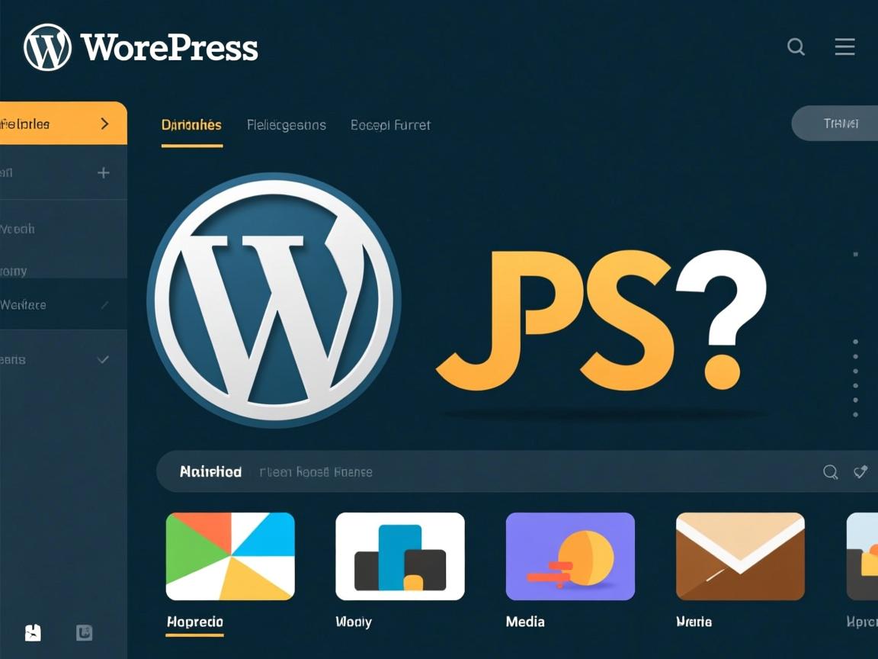Click the small square icon near the bottom-left corner
Image resolution: width=878 pixels, height=659 pixels.
coord(84,633)
